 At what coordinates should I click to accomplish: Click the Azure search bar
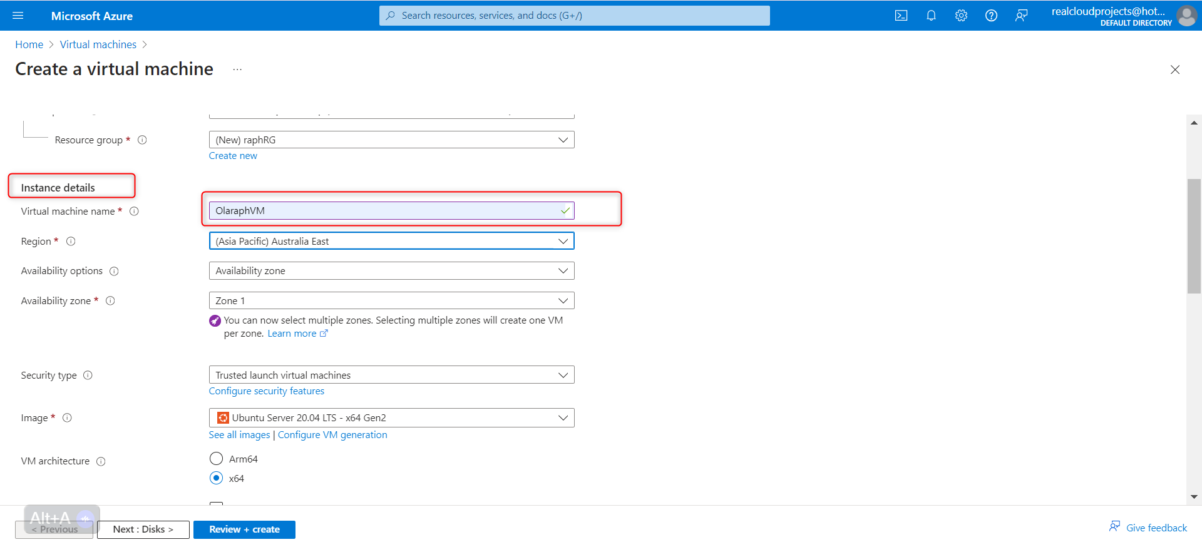(x=574, y=16)
